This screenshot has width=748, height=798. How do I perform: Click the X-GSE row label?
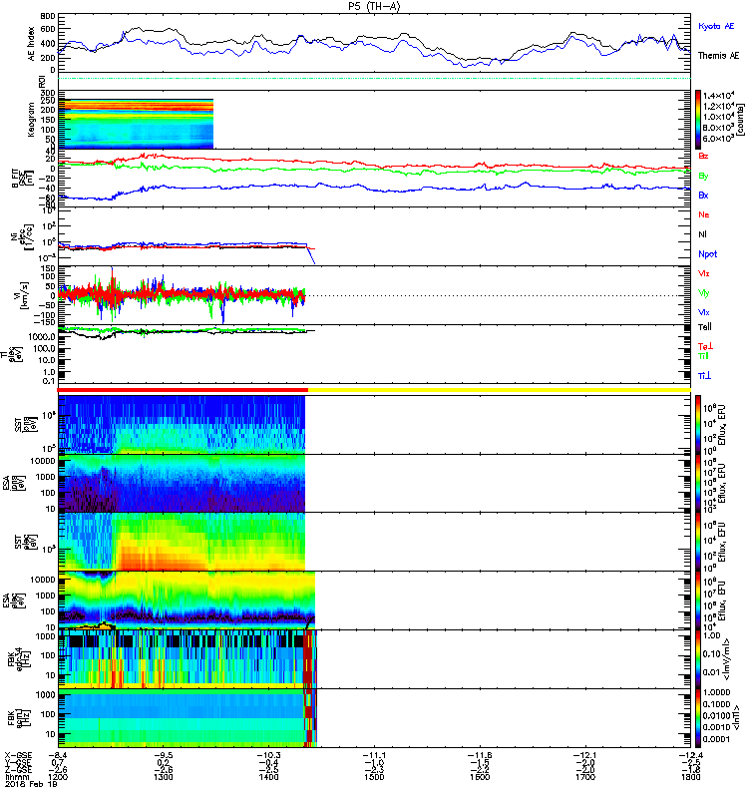tap(16, 756)
